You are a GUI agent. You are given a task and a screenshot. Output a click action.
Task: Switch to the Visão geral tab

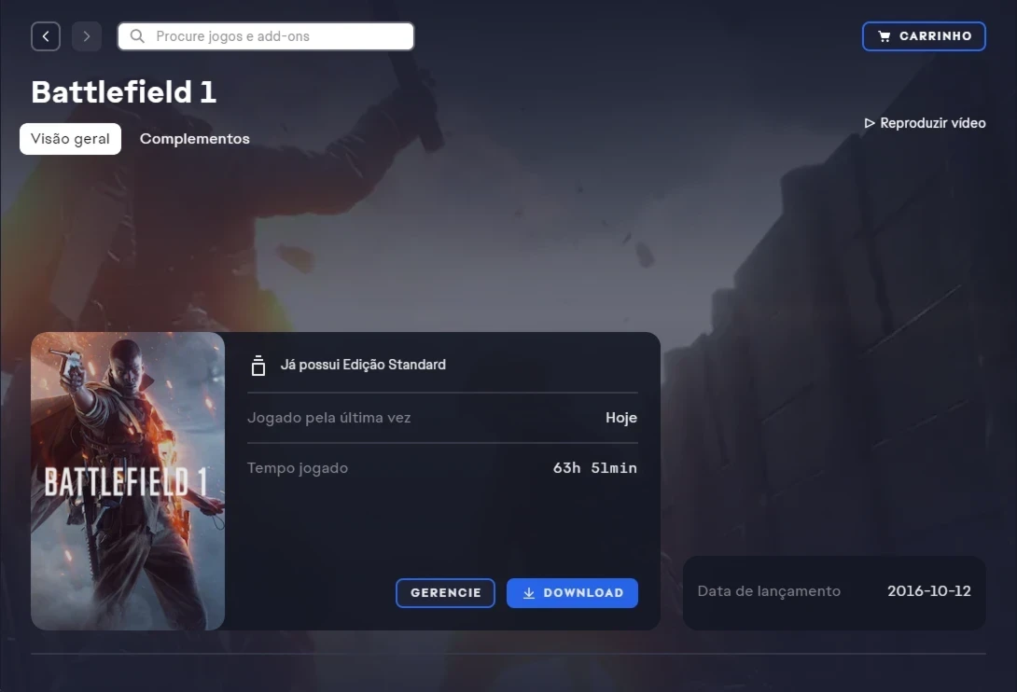[70, 139]
